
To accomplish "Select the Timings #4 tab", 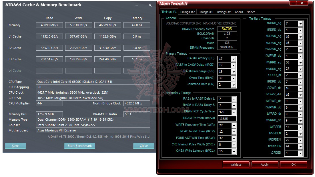I will 224,12.
